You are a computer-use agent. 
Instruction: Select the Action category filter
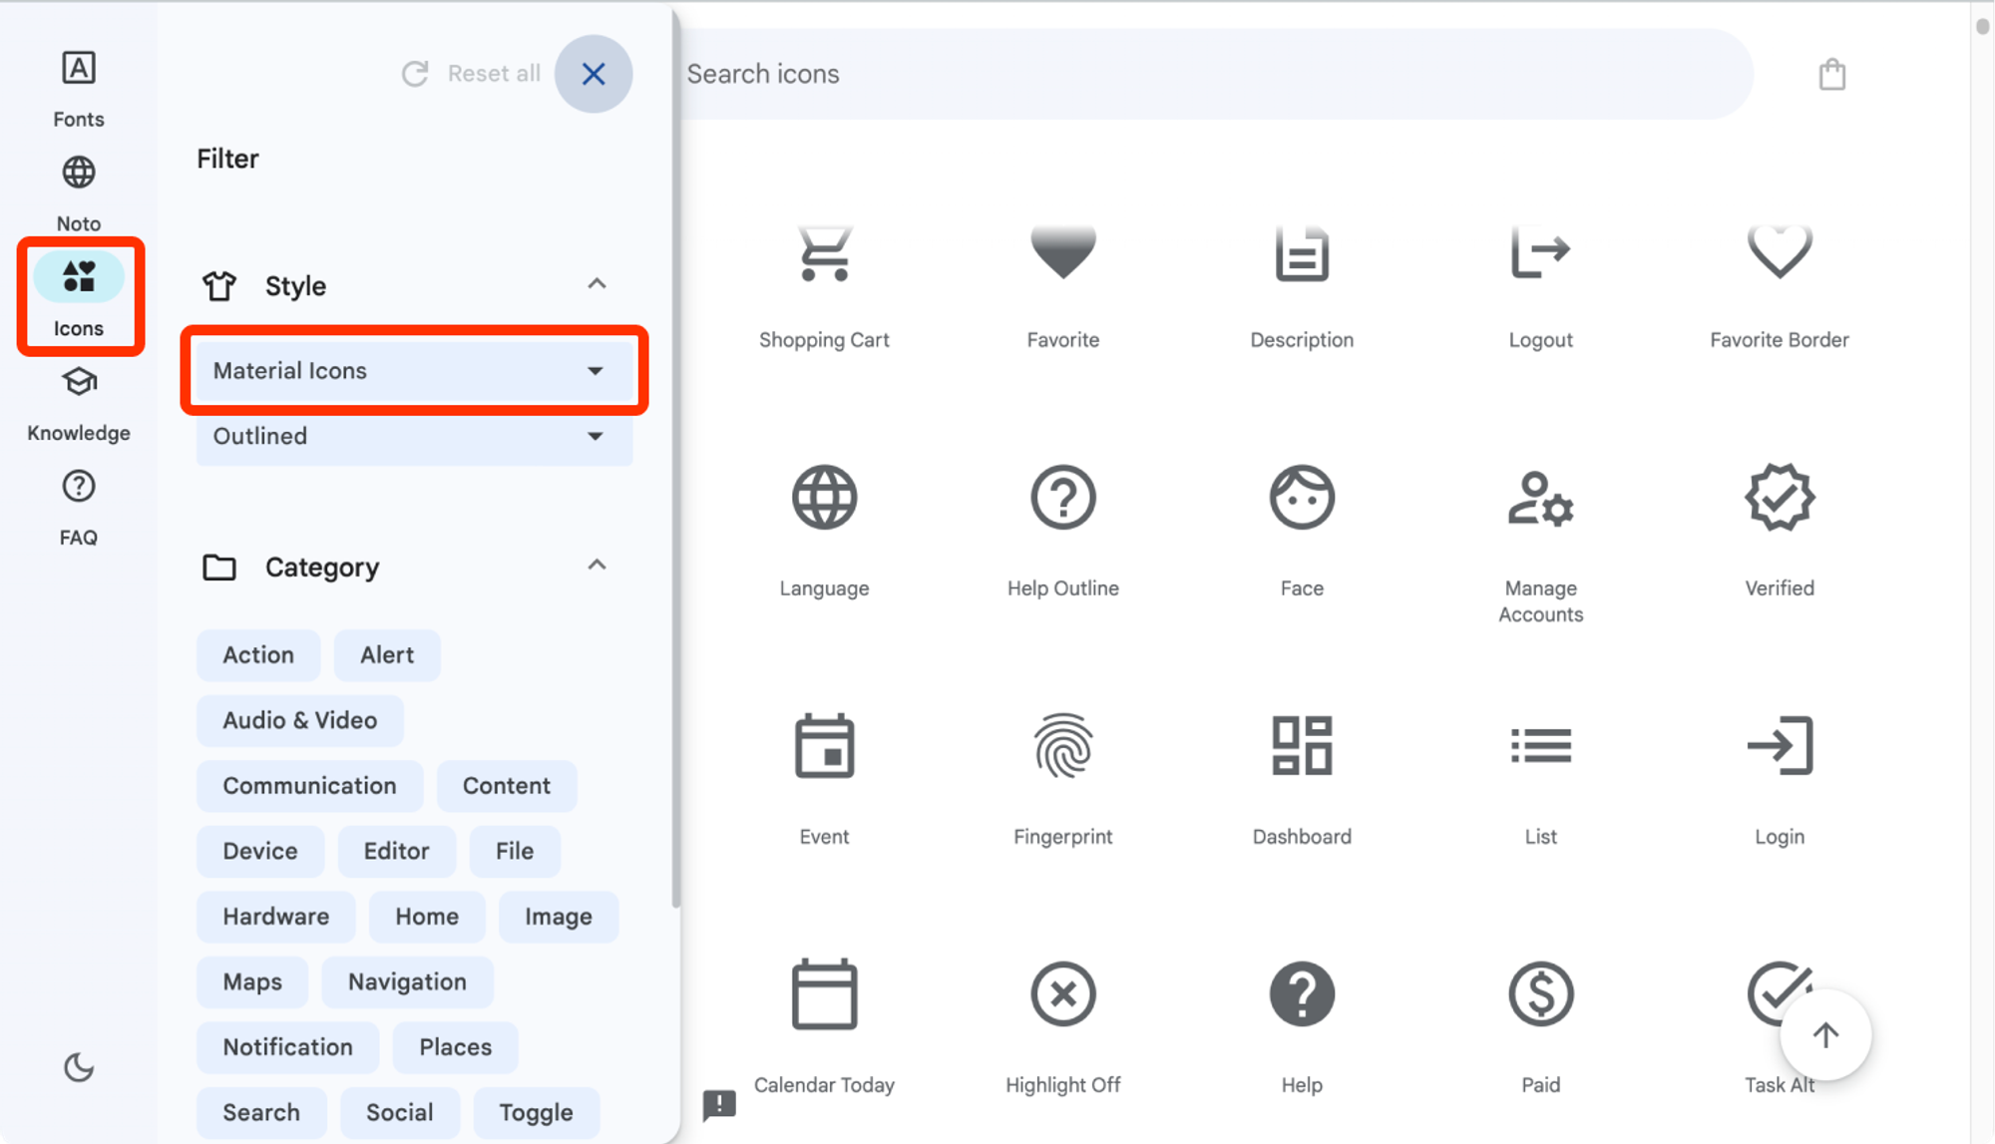(x=257, y=655)
